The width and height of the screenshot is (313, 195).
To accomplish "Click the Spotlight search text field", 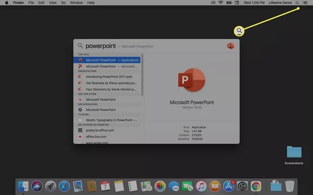I will tap(152, 46).
